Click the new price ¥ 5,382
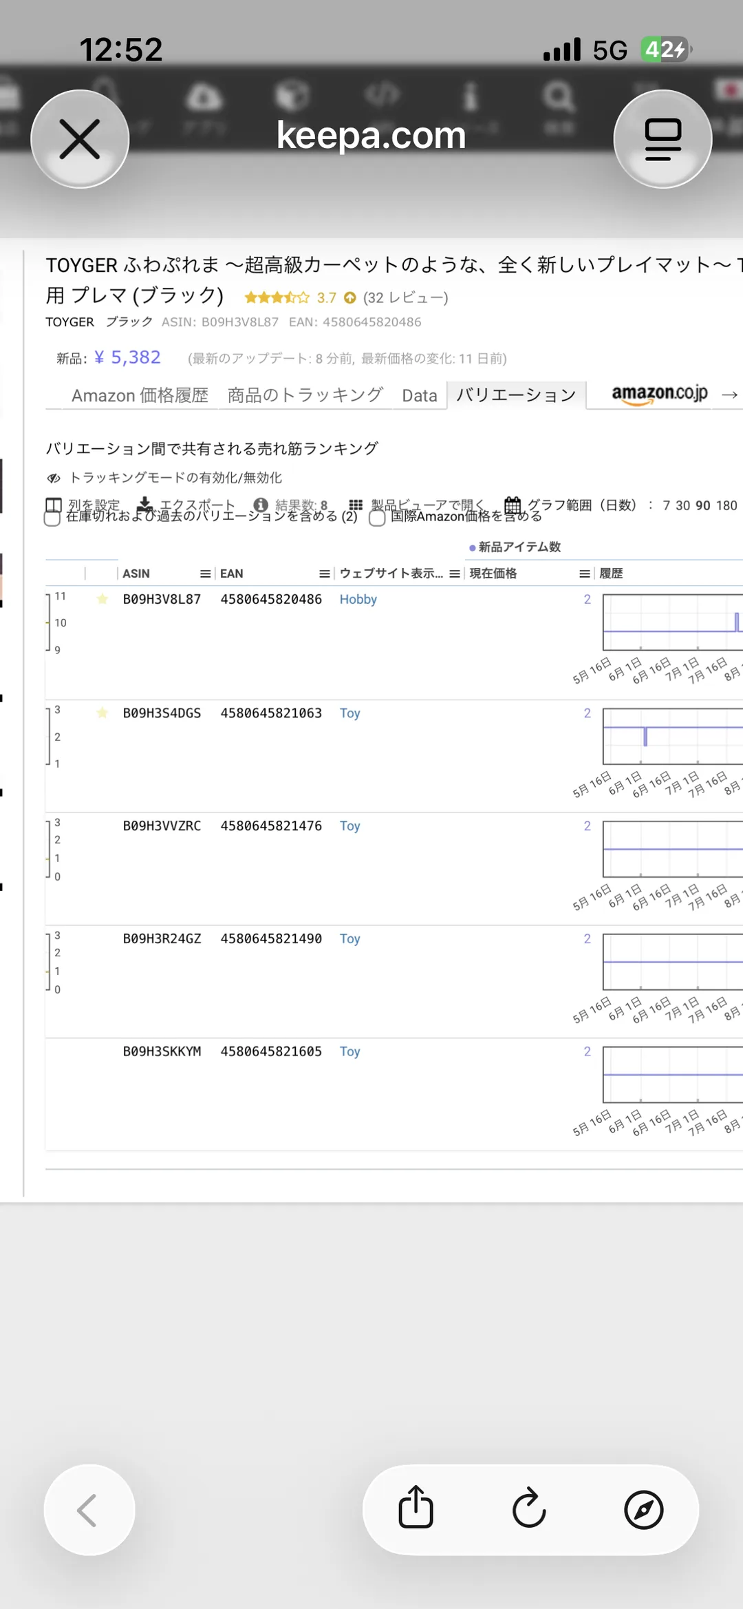This screenshot has width=743, height=1609. [127, 357]
